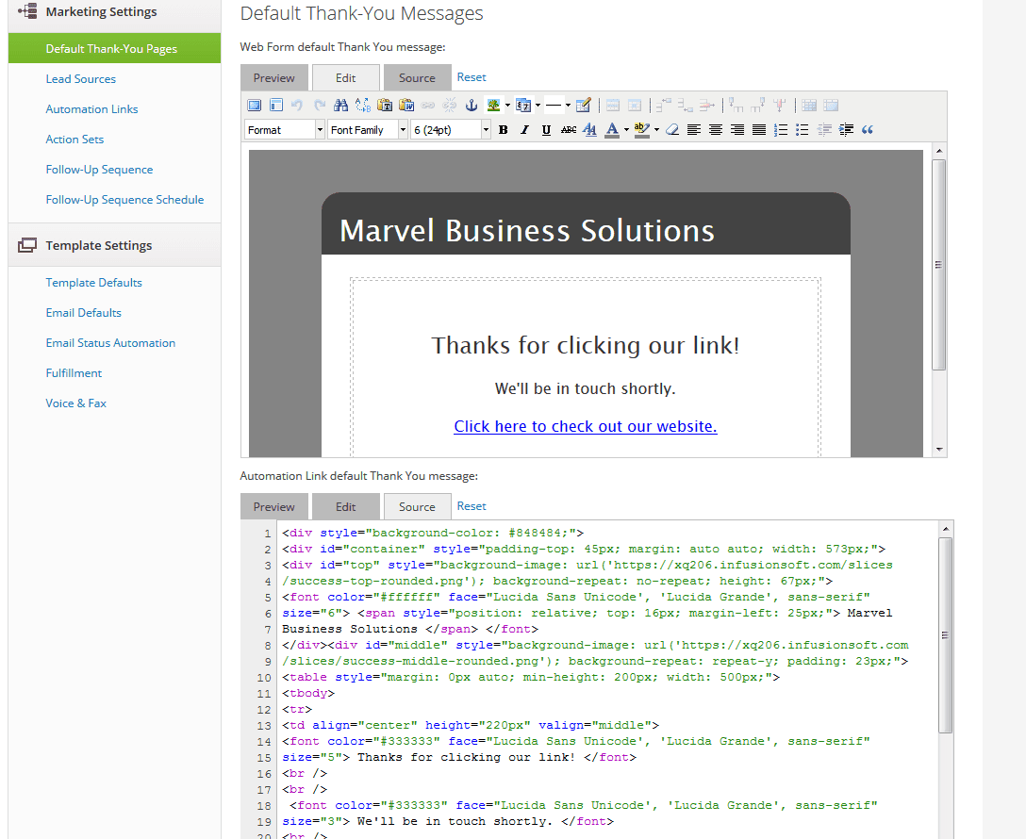Switch to Web Form Edit tab
This screenshot has height=839, width=1026.
[345, 78]
